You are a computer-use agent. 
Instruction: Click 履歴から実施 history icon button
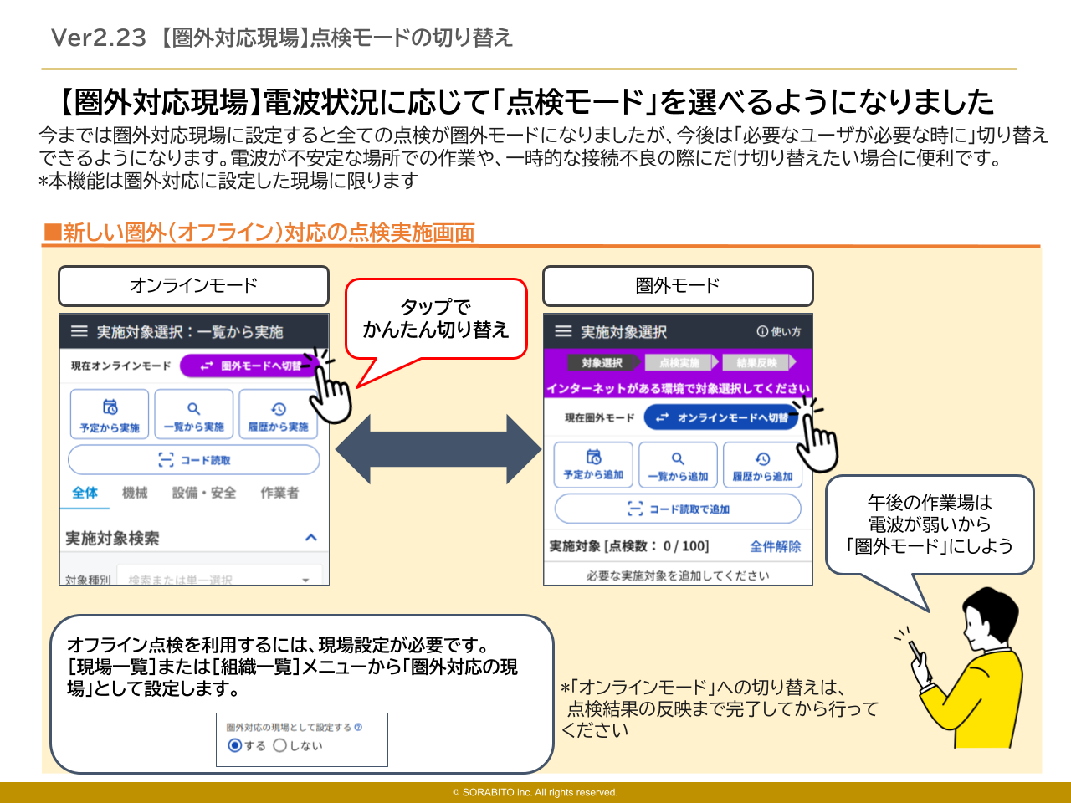pyautogui.click(x=278, y=415)
